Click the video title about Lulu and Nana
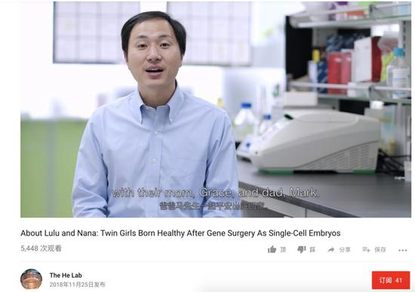 [180, 233]
